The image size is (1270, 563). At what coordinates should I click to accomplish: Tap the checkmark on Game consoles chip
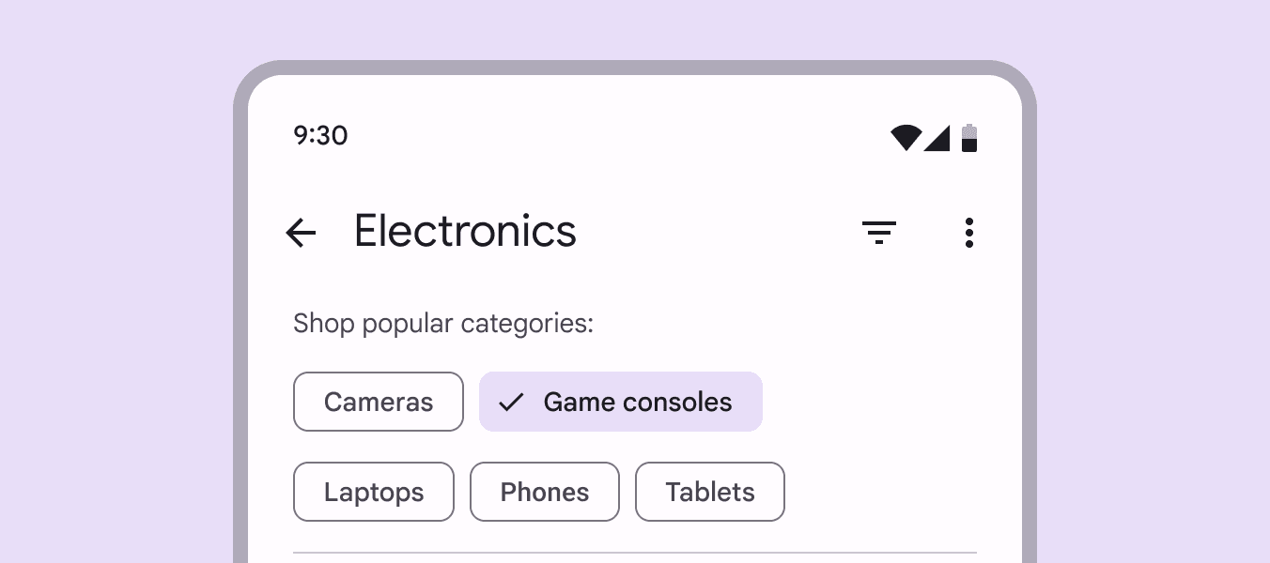pos(510,402)
